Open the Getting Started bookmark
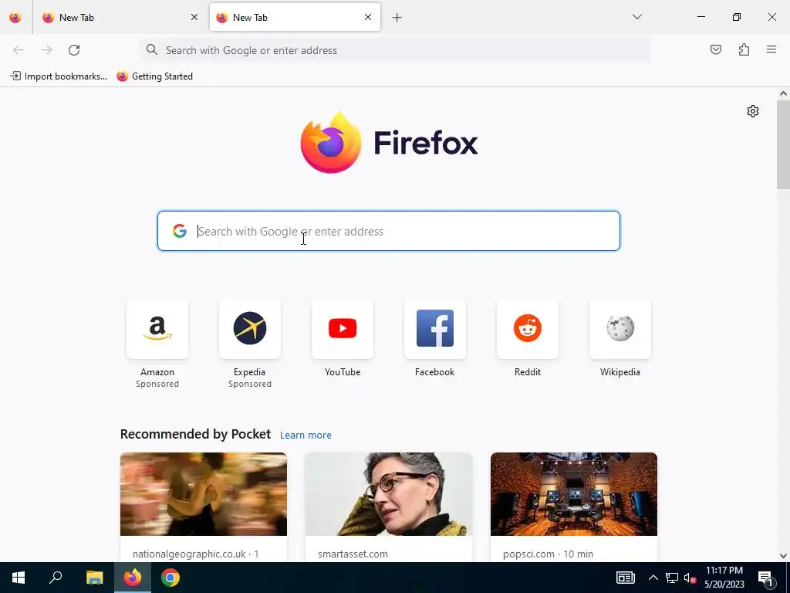 154,76
